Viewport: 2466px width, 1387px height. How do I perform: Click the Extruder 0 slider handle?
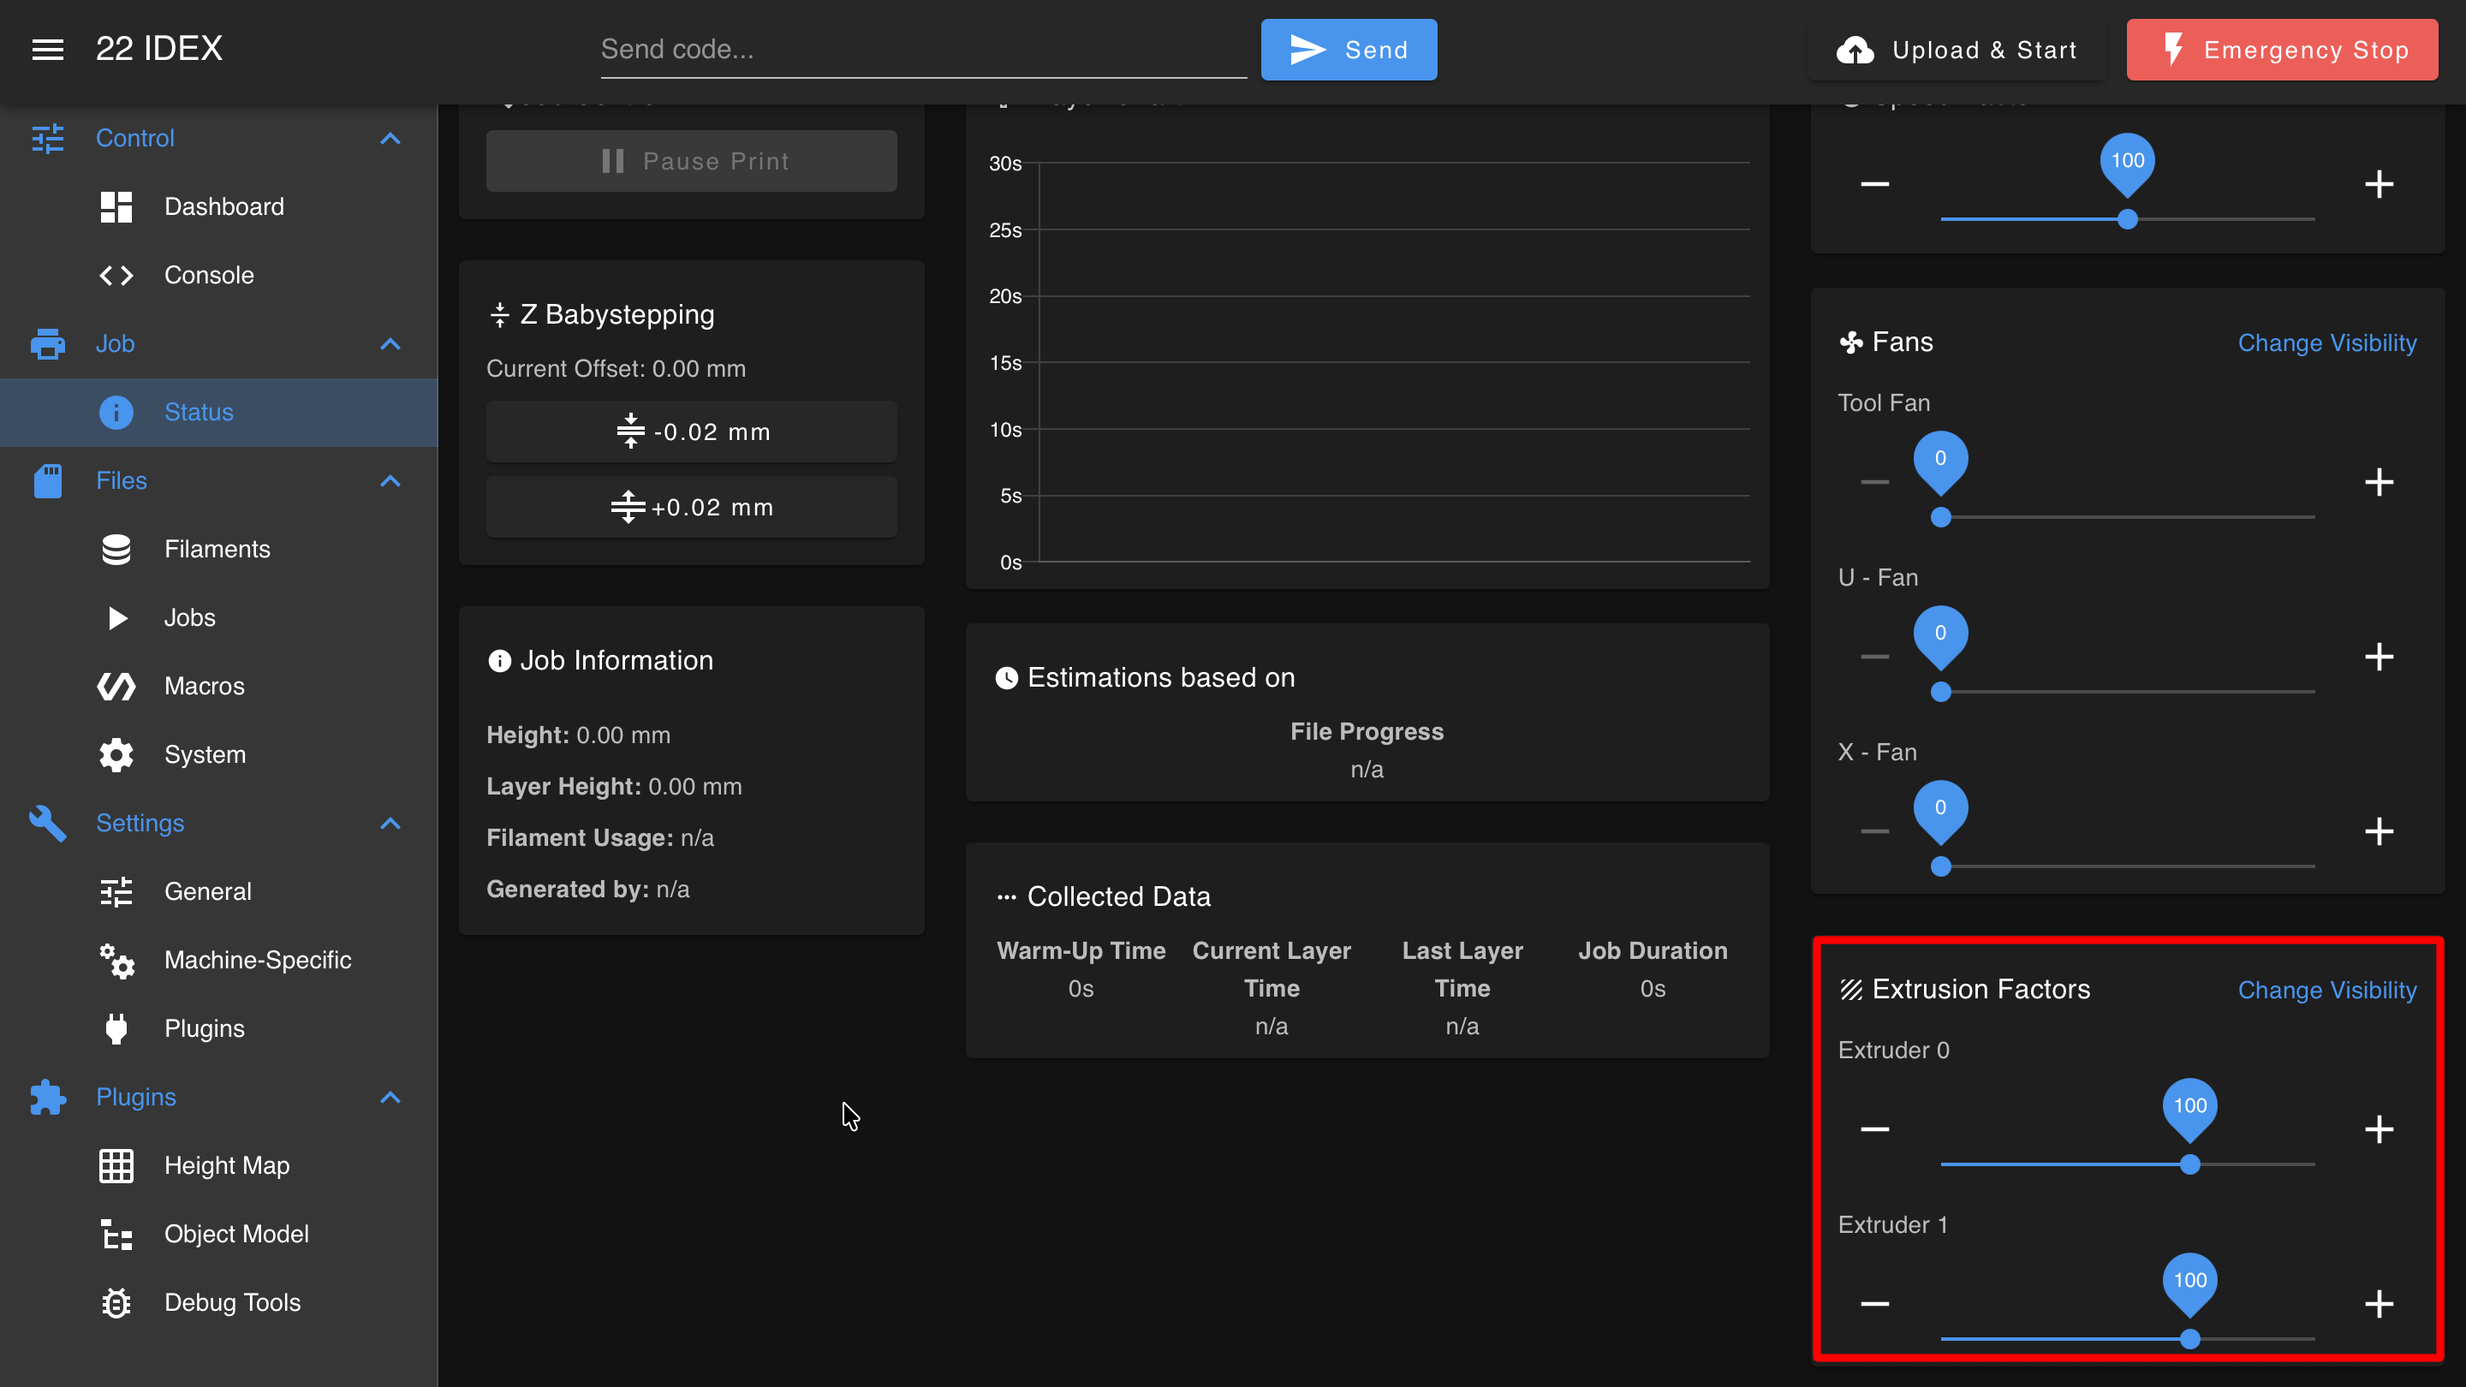pyautogui.click(x=2189, y=1165)
